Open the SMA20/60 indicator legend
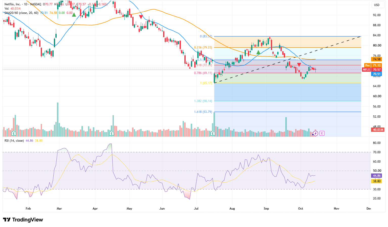 (21, 13)
